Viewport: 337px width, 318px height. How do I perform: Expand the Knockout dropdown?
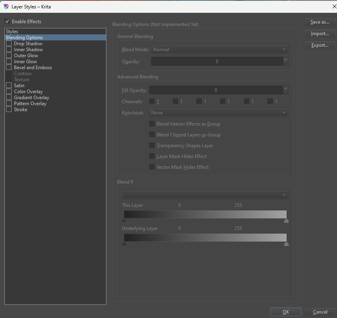[218, 113]
